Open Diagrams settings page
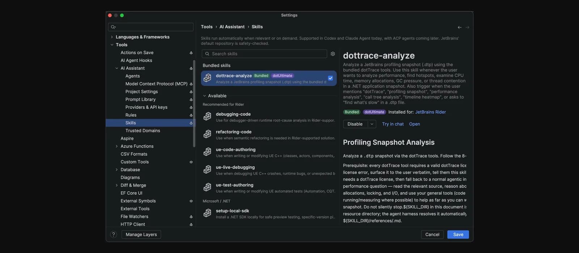This screenshot has height=253, width=579. [130, 177]
